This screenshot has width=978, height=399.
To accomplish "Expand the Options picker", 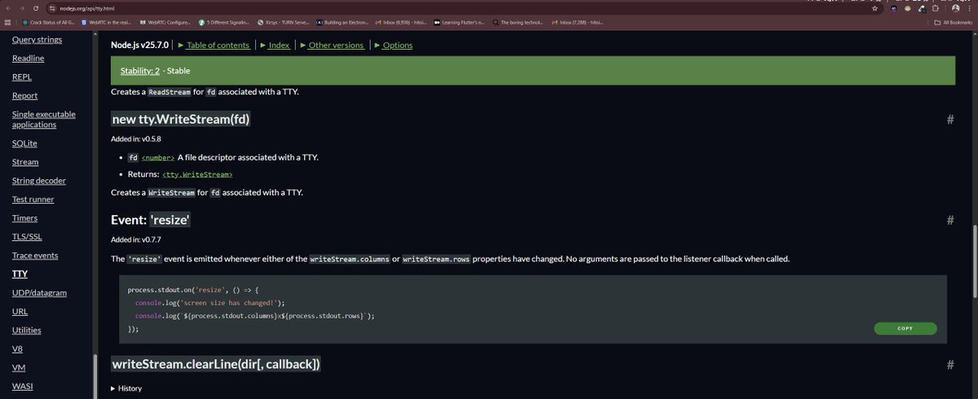I will (394, 46).
